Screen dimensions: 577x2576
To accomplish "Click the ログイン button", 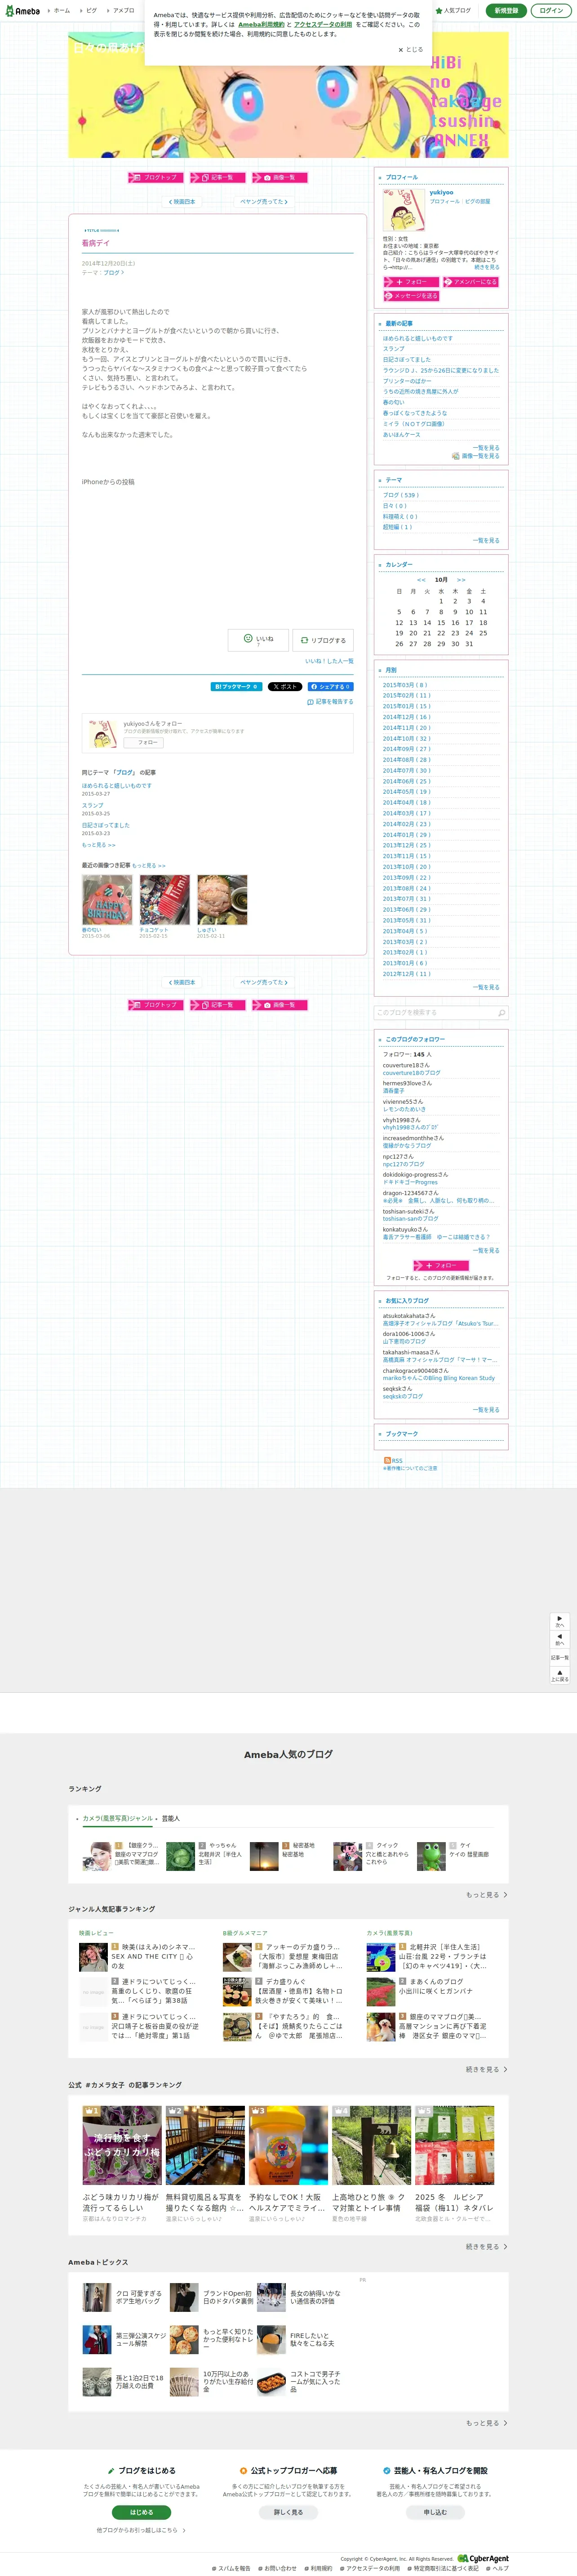I will (550, 11).
